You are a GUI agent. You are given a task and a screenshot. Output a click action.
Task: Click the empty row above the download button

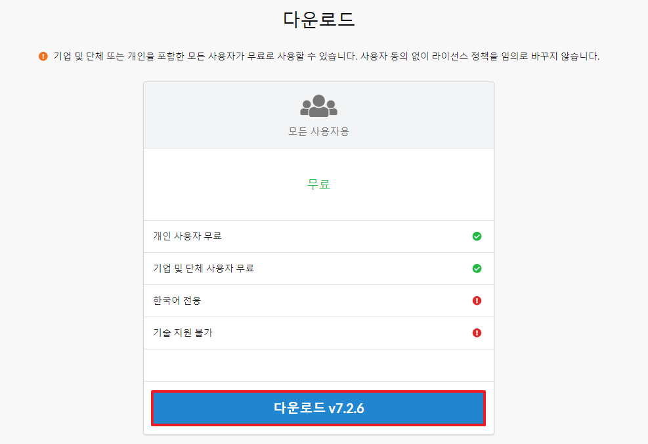click(x=318, y=365)
